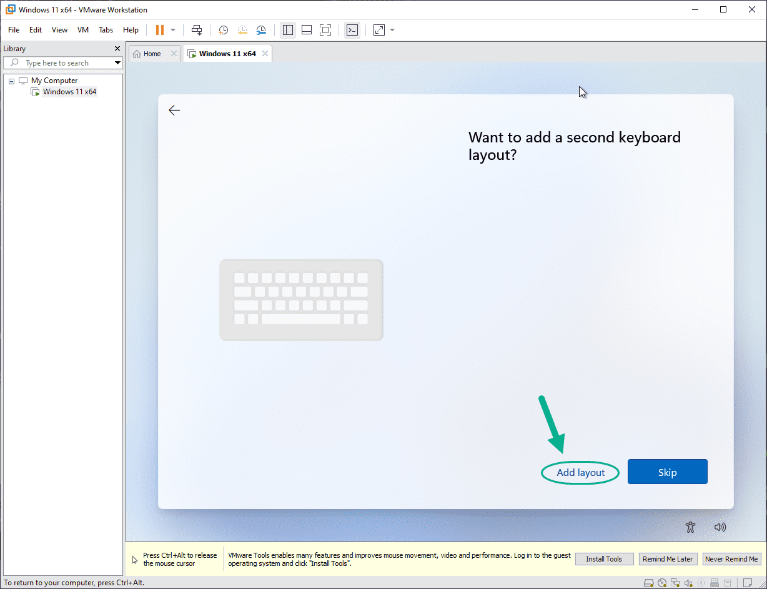Click Never Remind Me button
767x589 pixels.
pyautogui.click(x=731, y=559)
